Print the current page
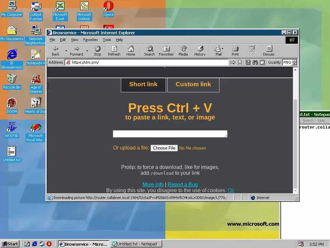The height and width of the screenshot is (248, 330). [235, 51]
